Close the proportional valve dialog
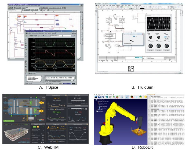 pyautogui.click(x=143, y=34)
